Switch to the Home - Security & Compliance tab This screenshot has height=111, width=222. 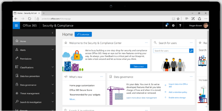click(27, 13)
